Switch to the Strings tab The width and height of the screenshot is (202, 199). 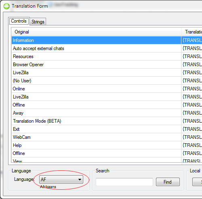(x=38, y=22)
